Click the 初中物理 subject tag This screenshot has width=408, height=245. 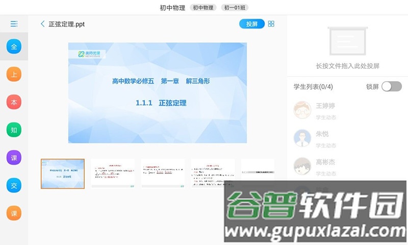[x=203, y=8]
